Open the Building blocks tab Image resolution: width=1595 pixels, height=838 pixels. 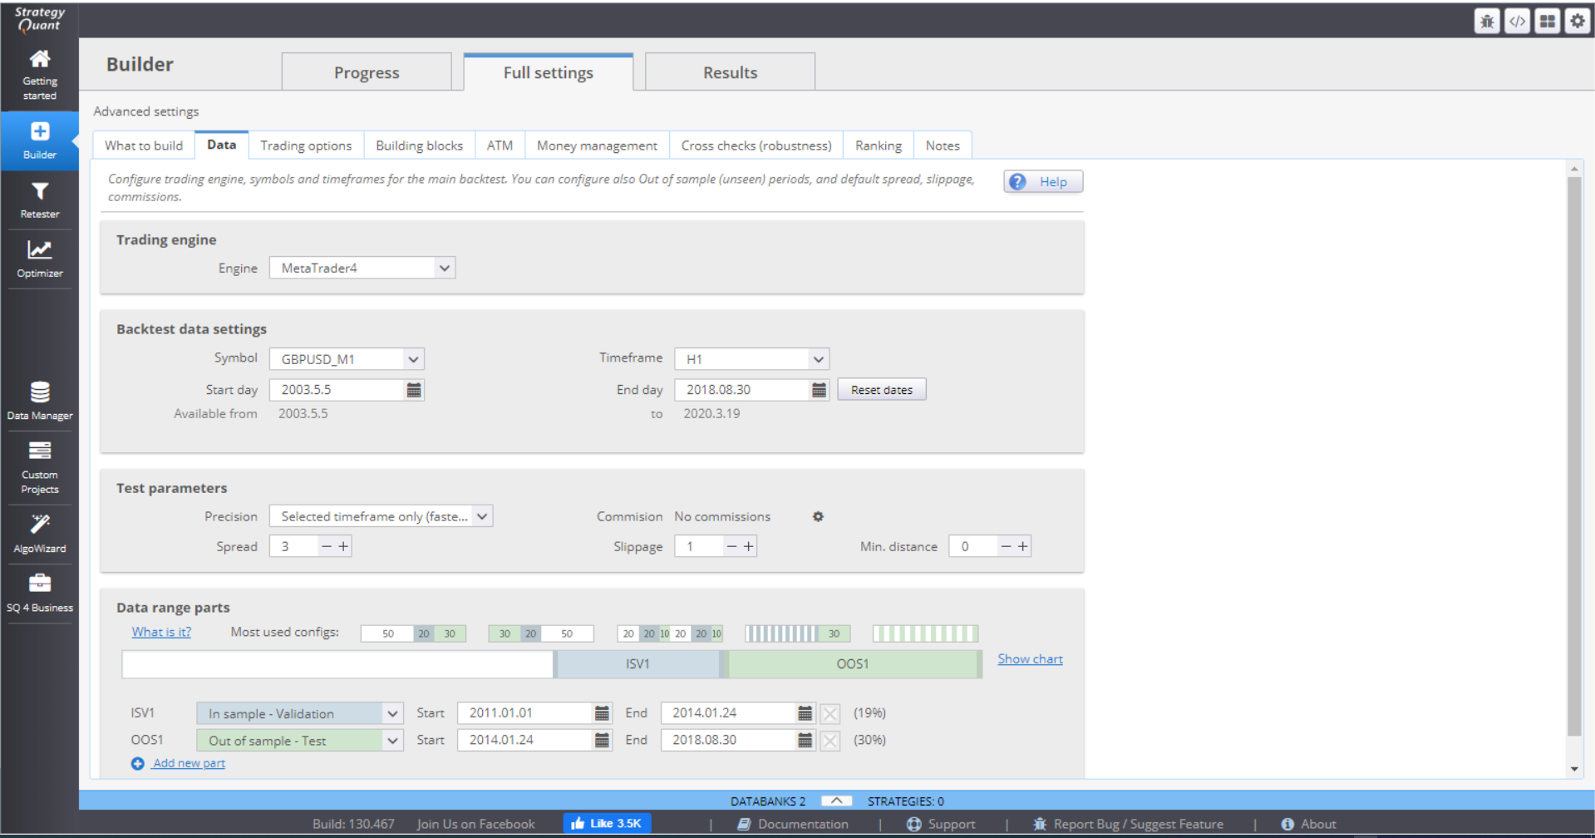[x=419, y=145]
